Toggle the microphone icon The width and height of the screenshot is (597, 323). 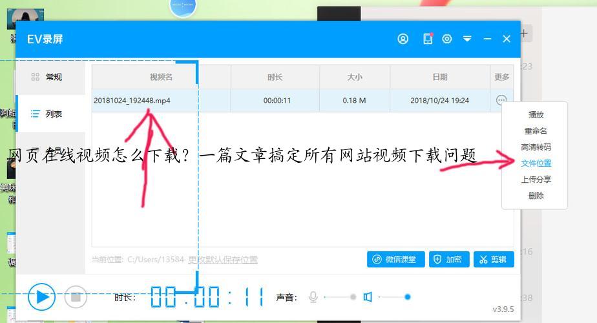click(313, 297)
